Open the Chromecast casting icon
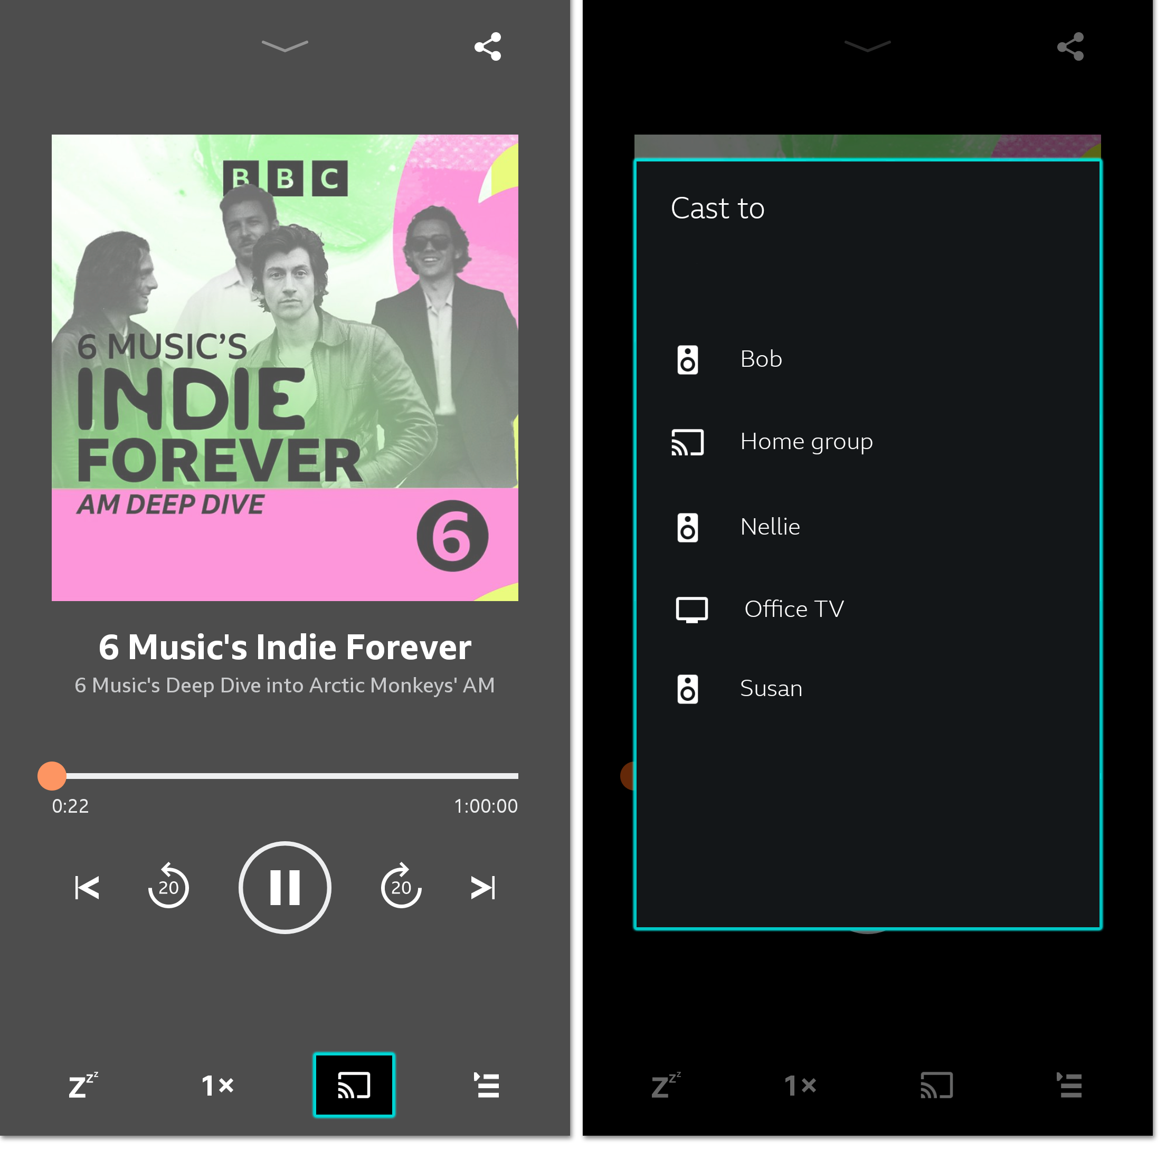1166x1151 pixels. click(354, 1084)
